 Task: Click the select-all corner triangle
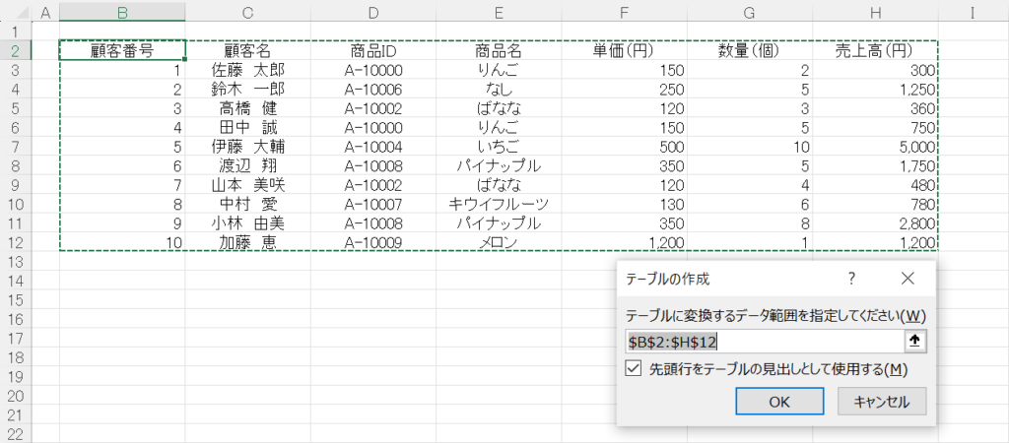pos(17,13)
